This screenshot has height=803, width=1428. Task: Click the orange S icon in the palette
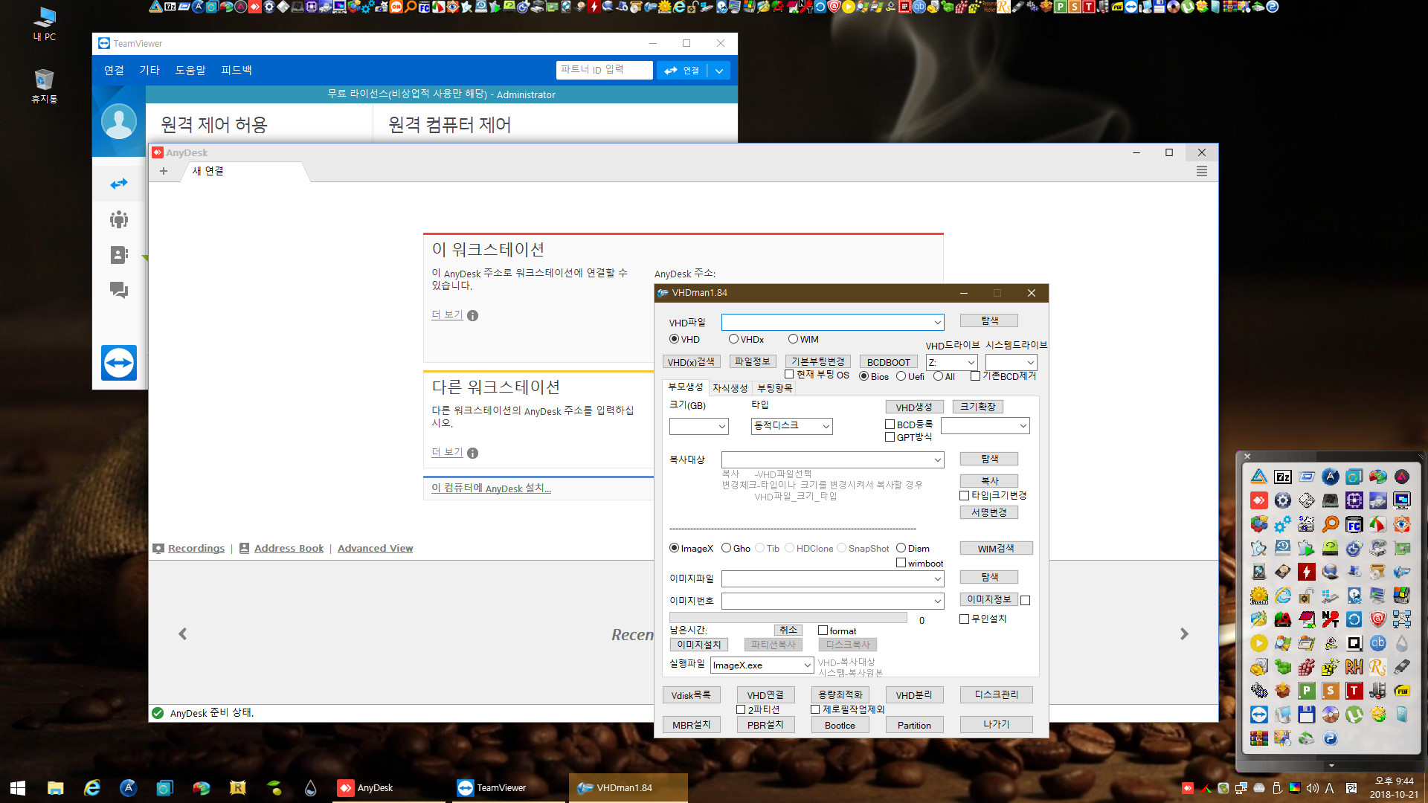[x=1330, y=691]
